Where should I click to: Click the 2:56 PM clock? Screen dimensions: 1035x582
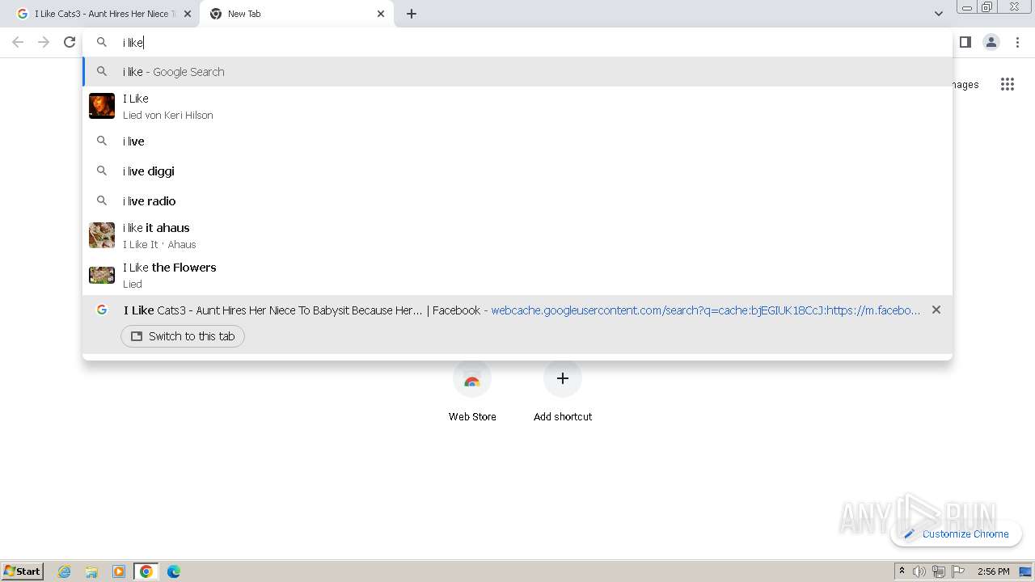coord(993,571)
